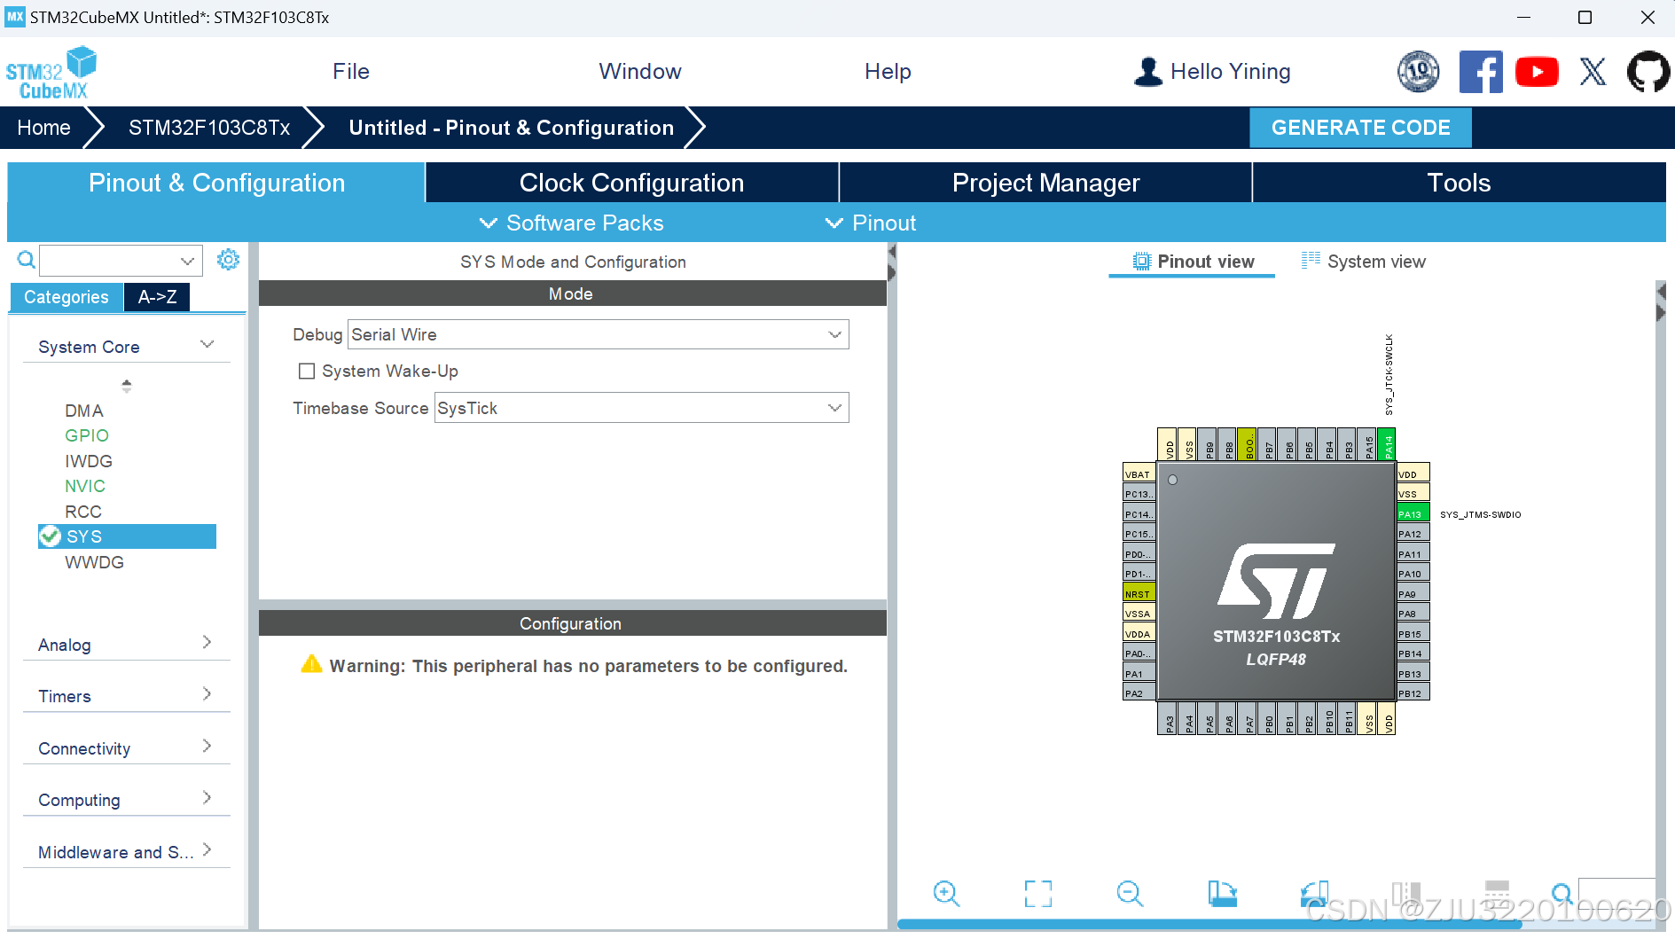Select IWDG in System Core
Viewport: 1675px width, 939px height.
click(x=89, y=461)
